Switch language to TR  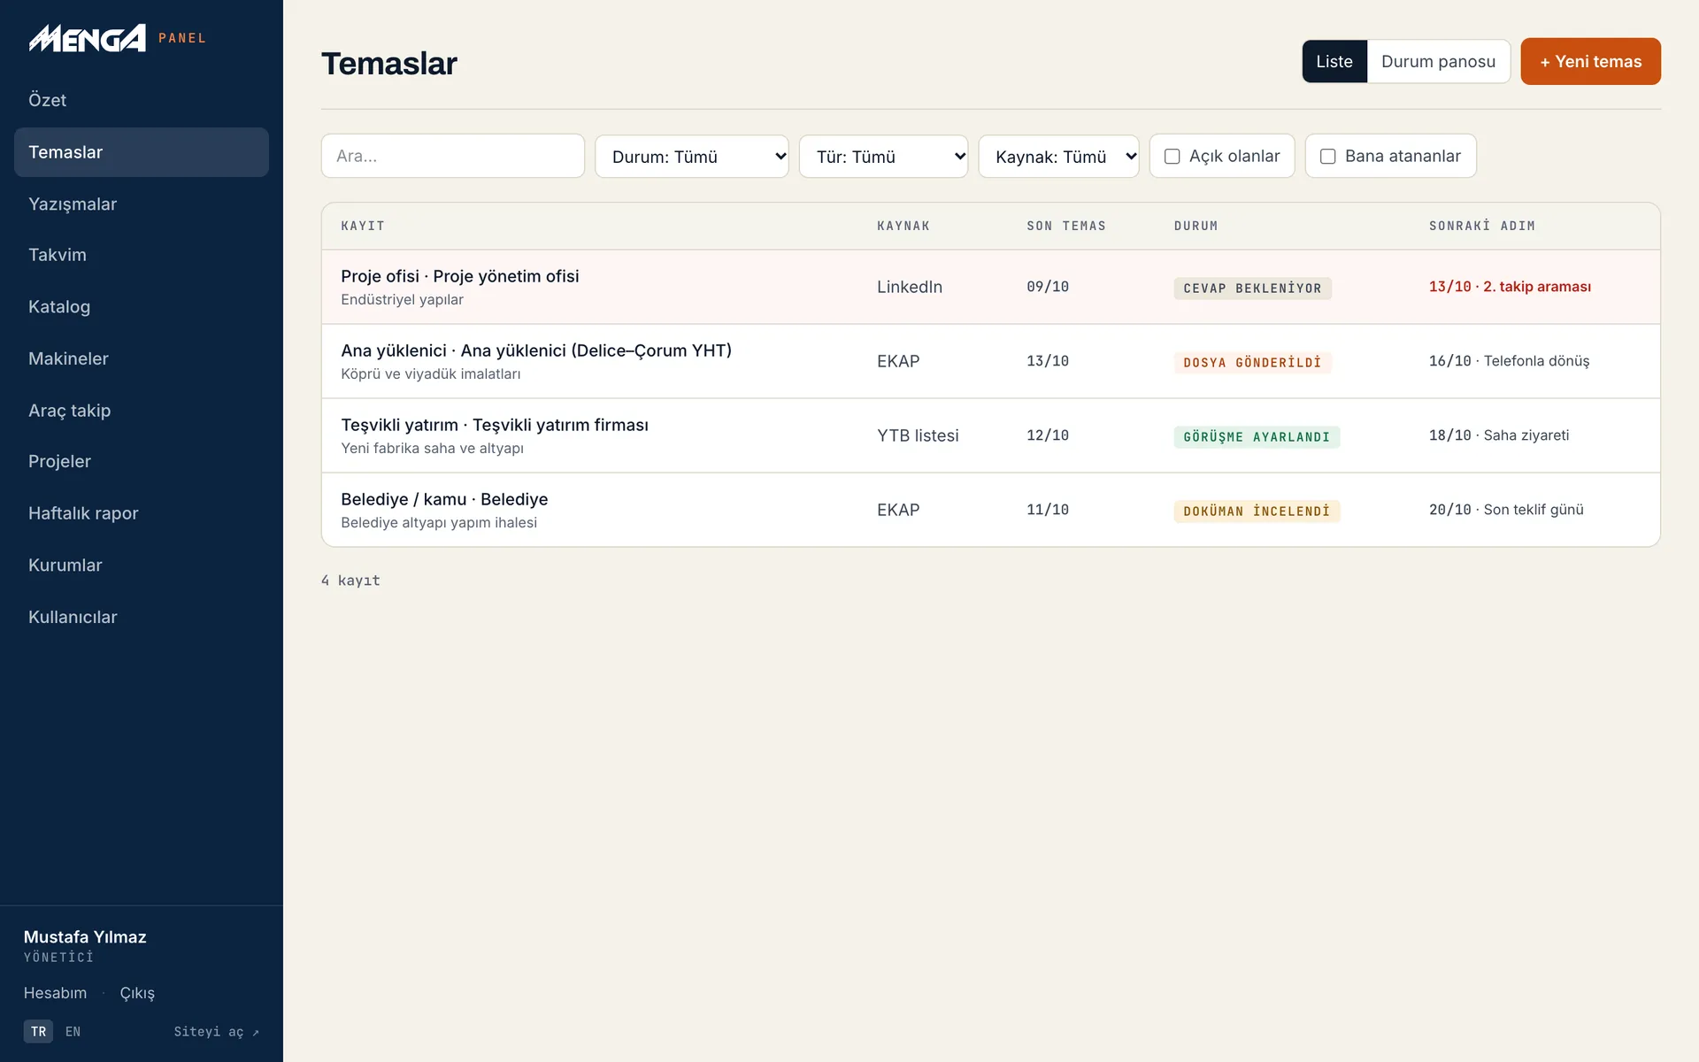click(38, 1032)
